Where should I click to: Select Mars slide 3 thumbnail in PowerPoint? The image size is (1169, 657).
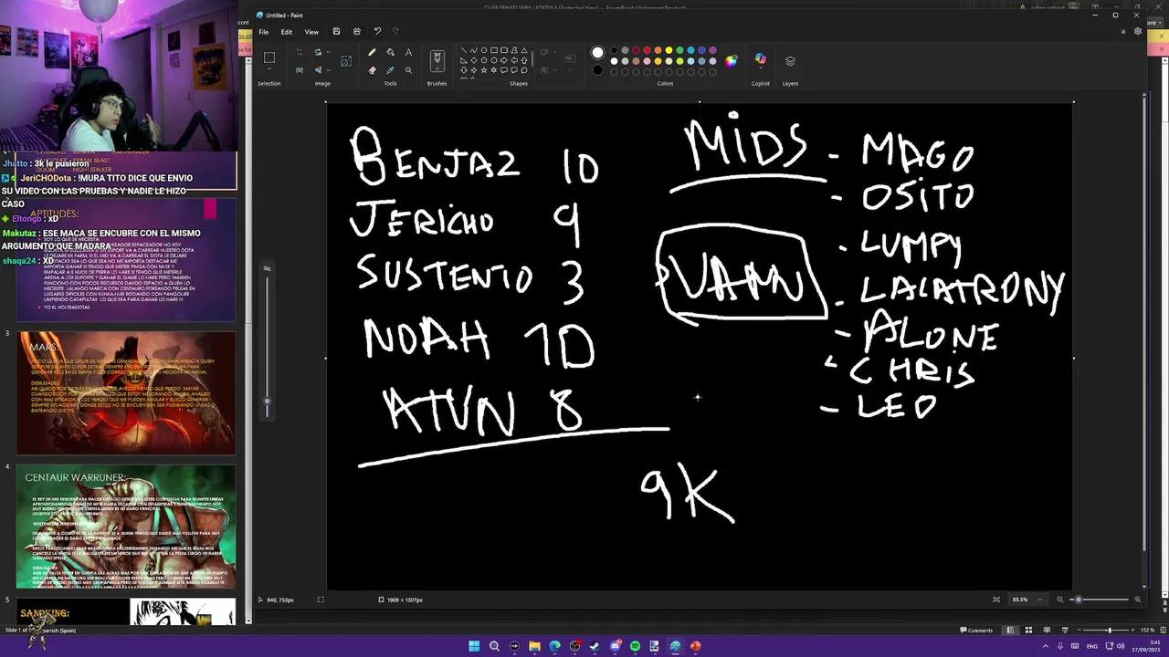(126, 393)
